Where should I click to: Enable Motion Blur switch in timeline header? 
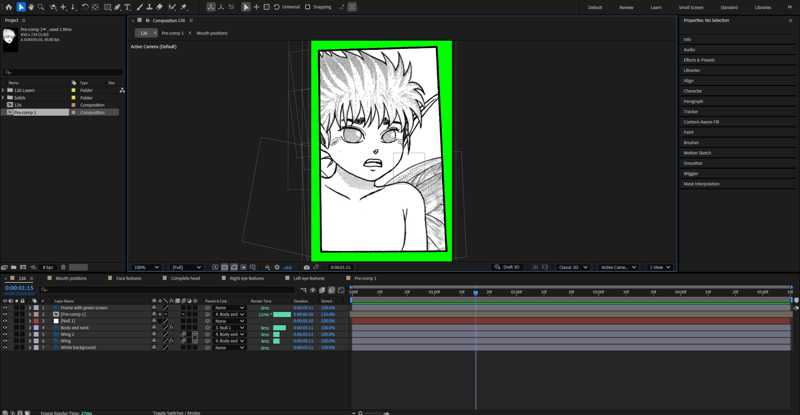click(x=332, y=290)
